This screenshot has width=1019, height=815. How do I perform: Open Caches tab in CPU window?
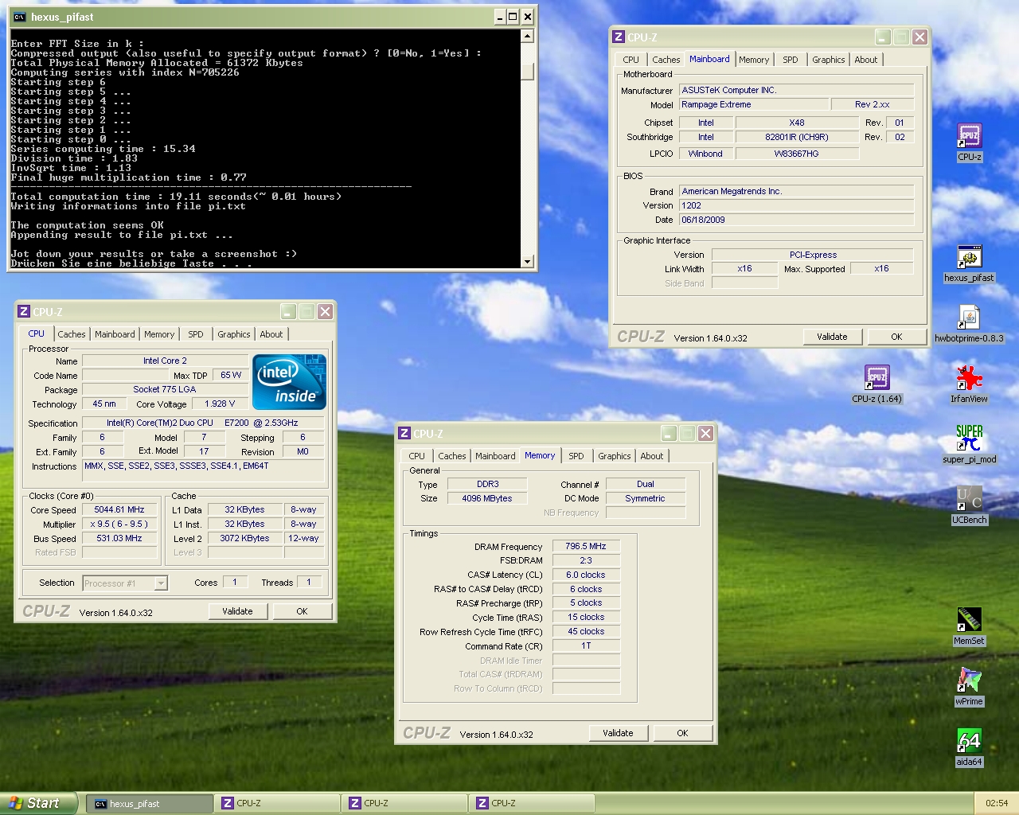pos(71,334)
